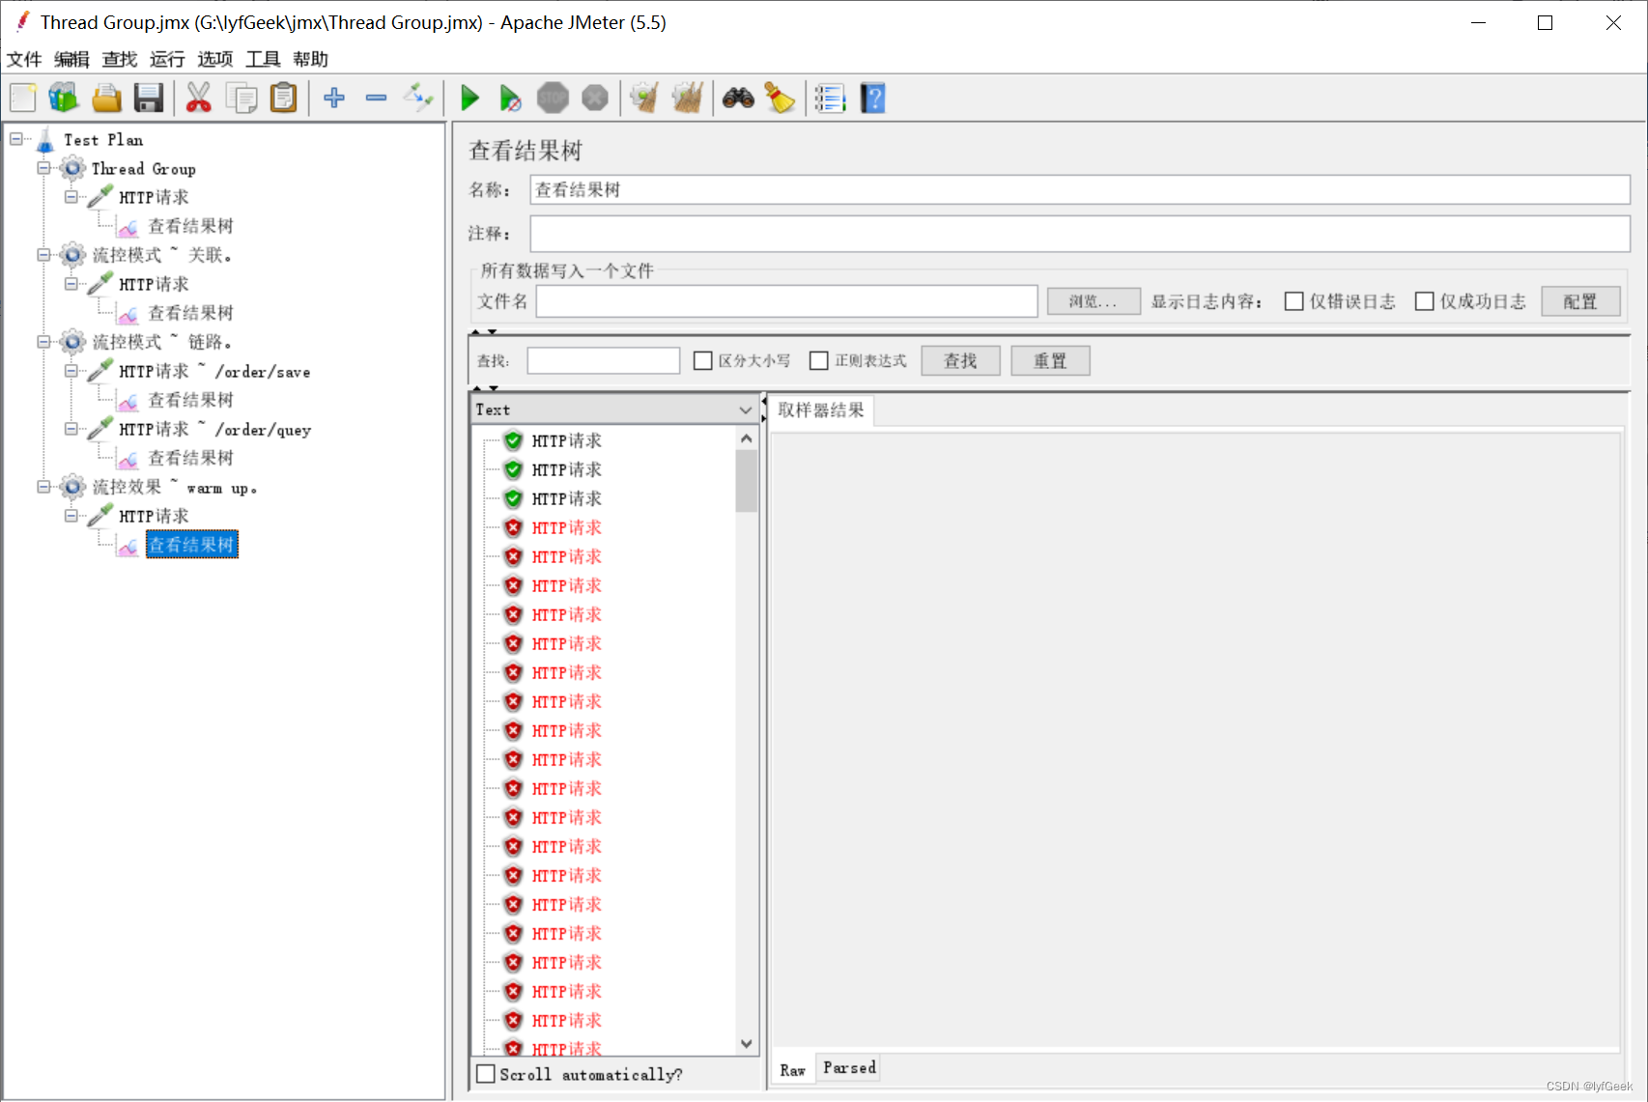
Task: Enable 仅错误日志 checkbox
Action: [1294, 301]
